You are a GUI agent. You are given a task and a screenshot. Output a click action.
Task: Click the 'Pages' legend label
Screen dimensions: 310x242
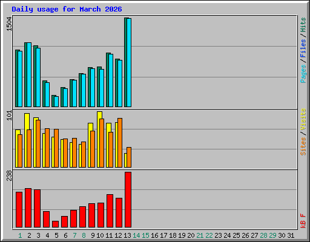click(303, 74)
